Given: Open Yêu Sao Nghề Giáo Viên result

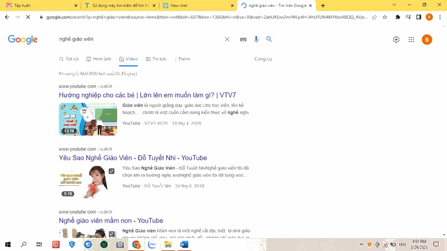Looking at the screenshot, I should [133, 158].
